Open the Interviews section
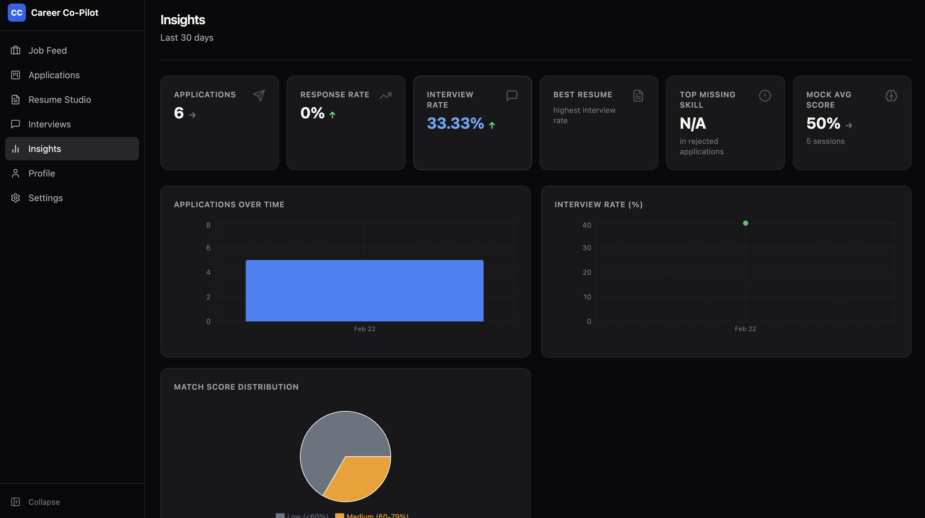 pyautogui.click(x=49, y=124)
